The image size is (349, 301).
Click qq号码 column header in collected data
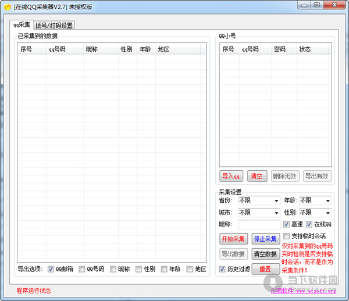pos(65,49)
